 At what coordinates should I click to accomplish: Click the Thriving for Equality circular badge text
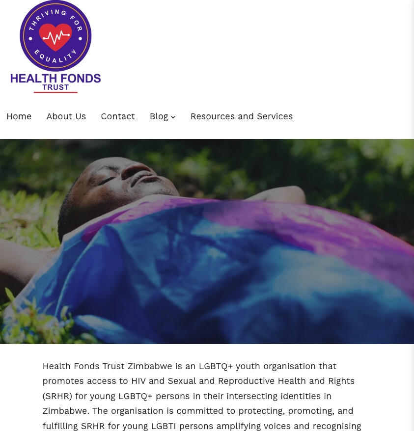tap(55, 36)
